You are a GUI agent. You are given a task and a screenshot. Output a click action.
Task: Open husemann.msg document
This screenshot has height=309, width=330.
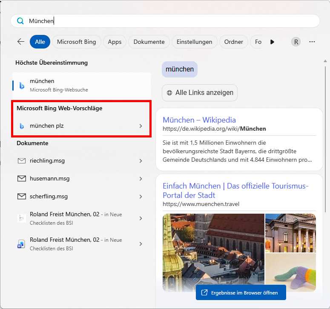pyautogui.click(x=82, y=179)
